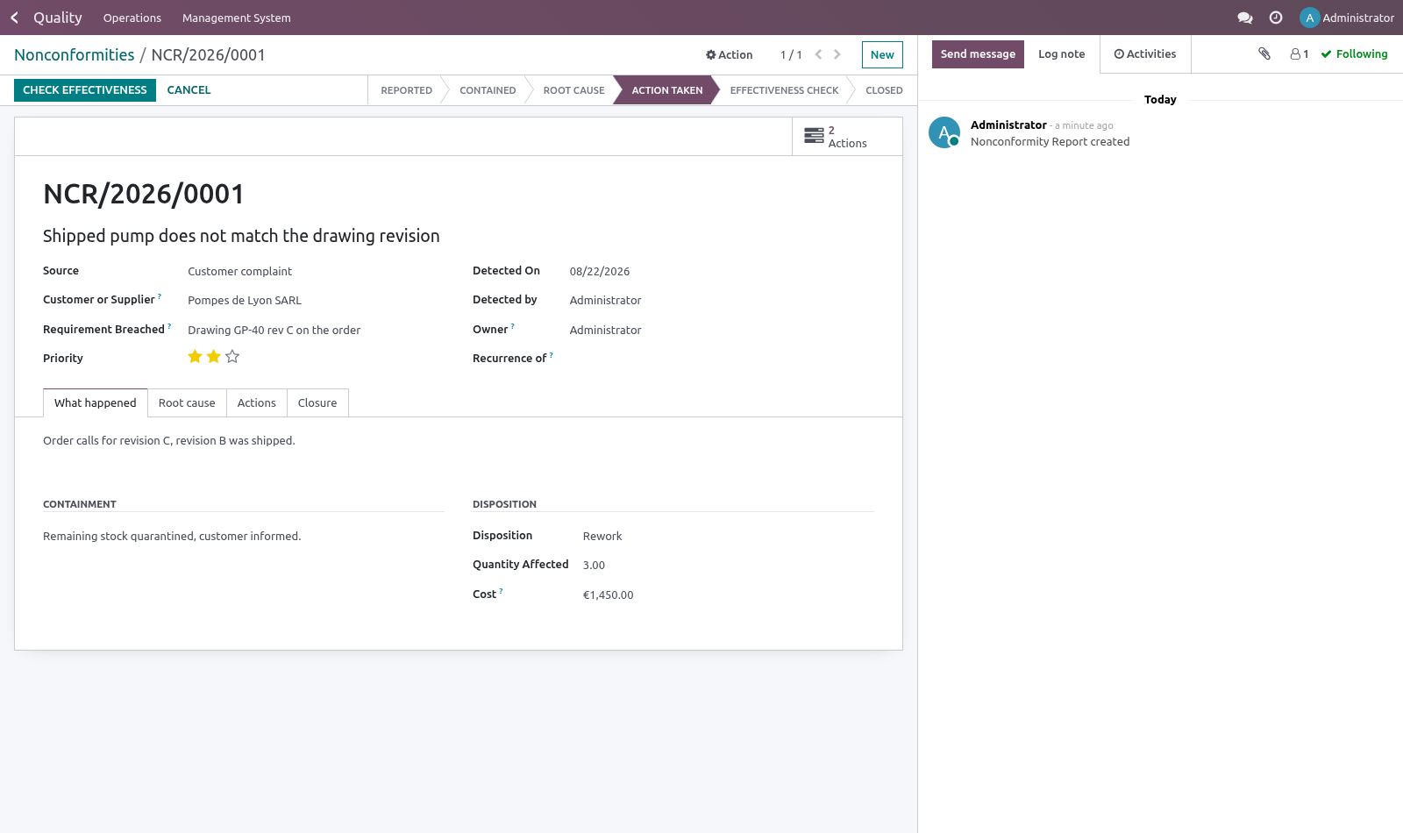Go to the next record arrow
This screenshot has height=833, width=1403.
[x=837, y=54]
